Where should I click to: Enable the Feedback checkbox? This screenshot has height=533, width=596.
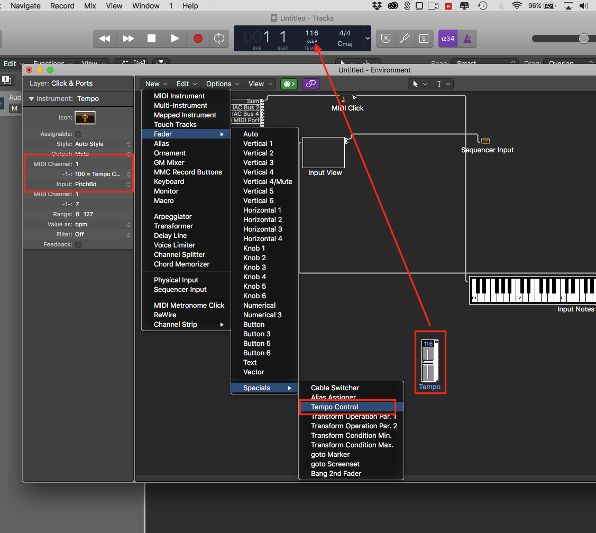click(78, 244)
